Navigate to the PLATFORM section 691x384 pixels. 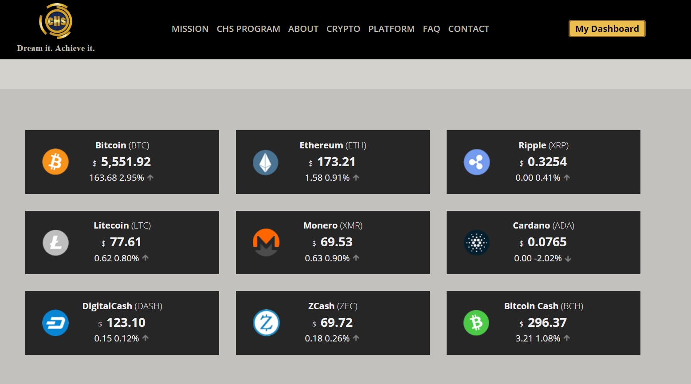point(391,29)
